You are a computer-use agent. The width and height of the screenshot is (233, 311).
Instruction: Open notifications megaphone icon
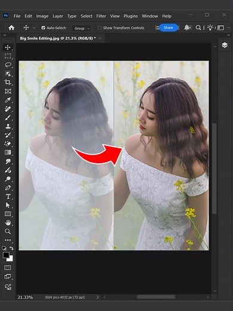[x=188, y=28]
